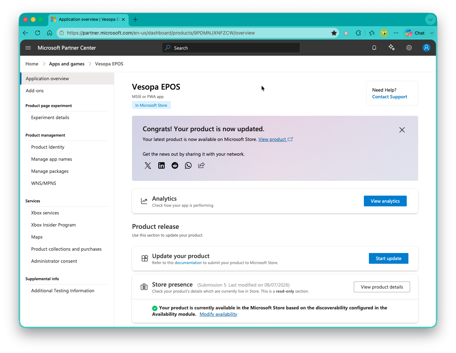Viewport: 456px width, 353px height.
Task: Open the account profile avatar
Action: coord(427,48)
